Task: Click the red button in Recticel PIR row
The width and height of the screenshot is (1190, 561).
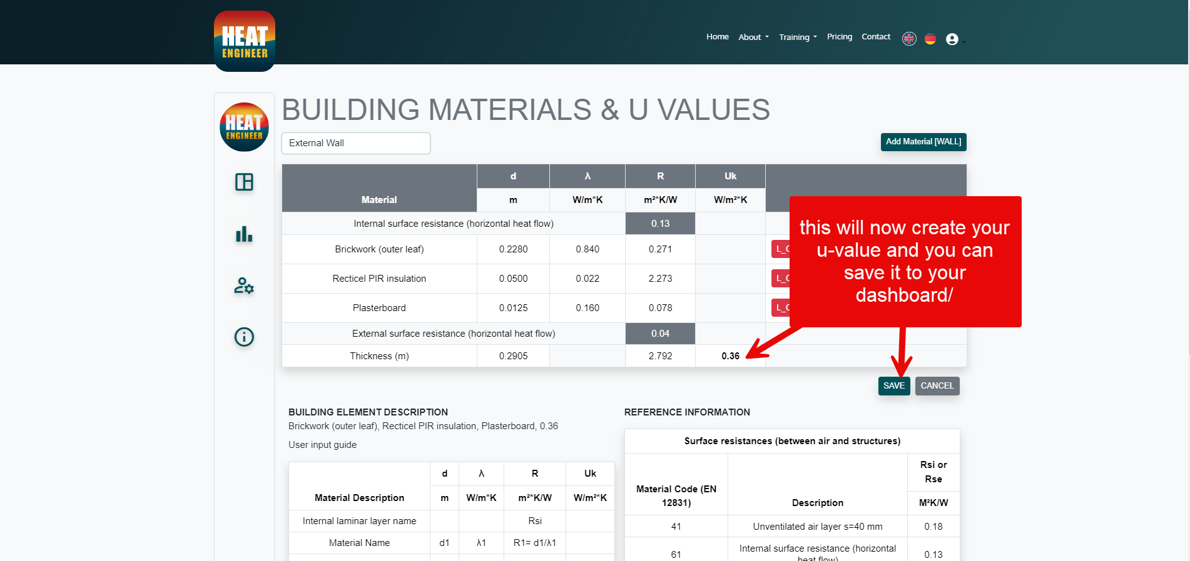Action: (x=781, y=278)
